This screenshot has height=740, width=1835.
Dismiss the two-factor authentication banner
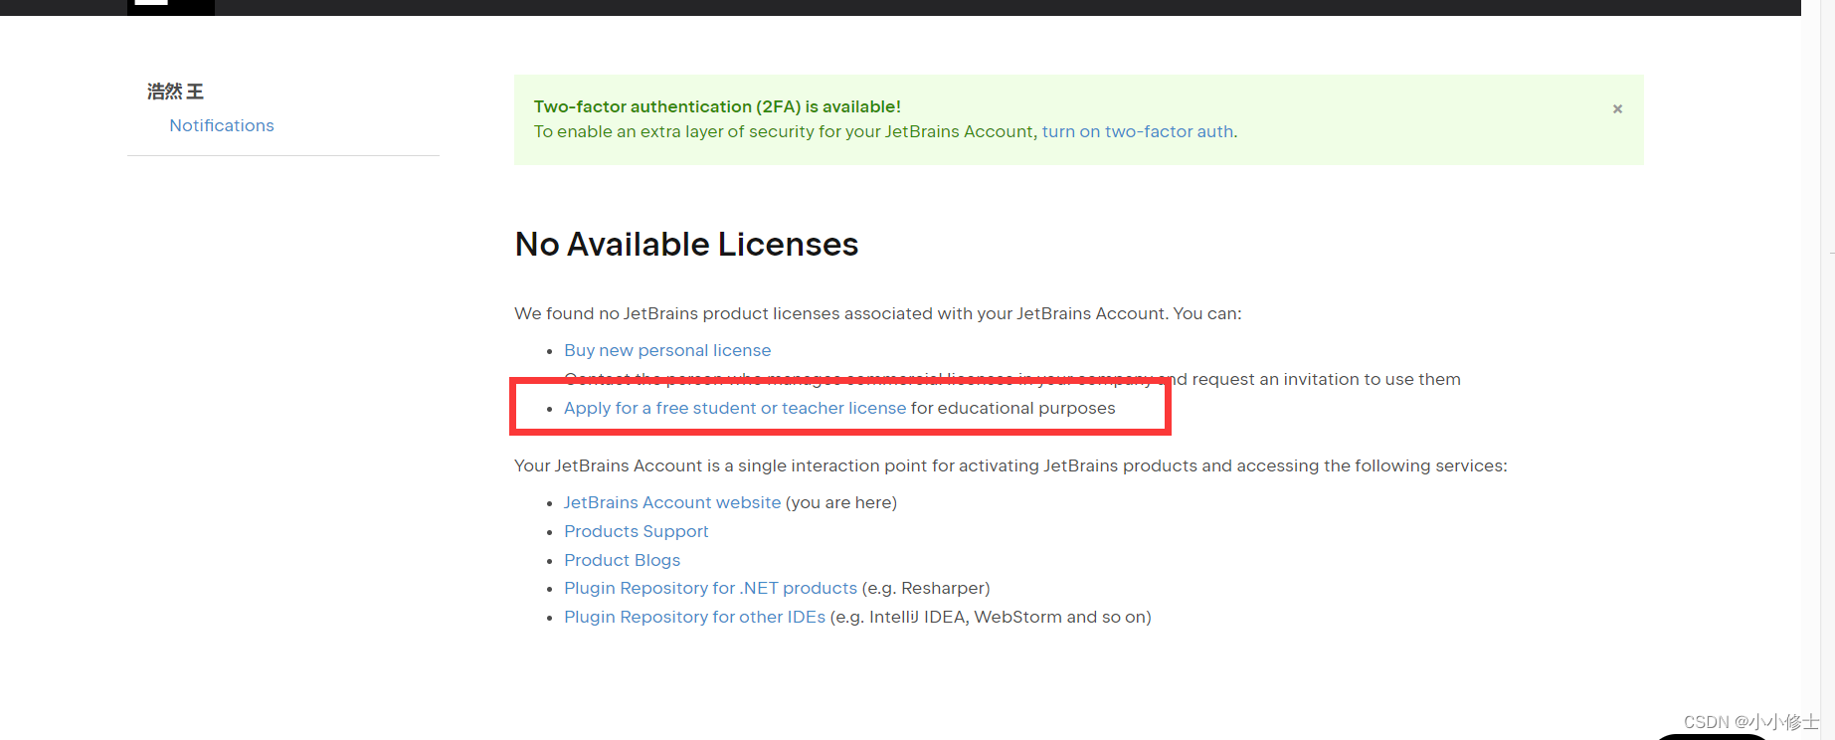(x=1617, y=109)
